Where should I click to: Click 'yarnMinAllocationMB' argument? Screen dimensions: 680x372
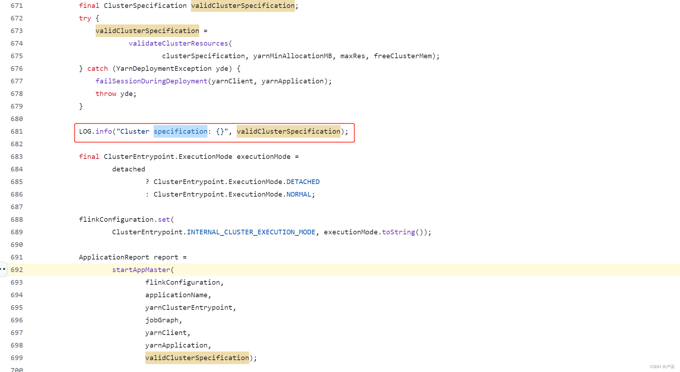pos(293,56)
